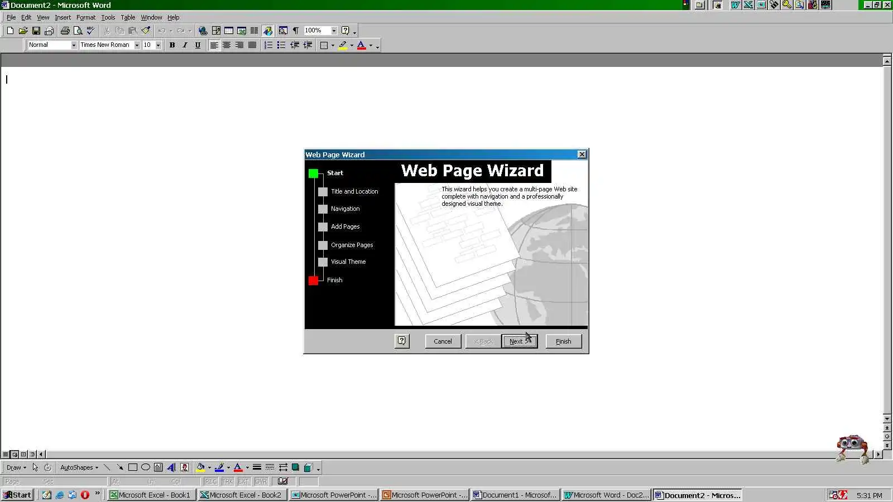Apply fill color from Drawing toolbar
Image resolution: width=893 pixels, height=502 pixels.
pos(200,467)
